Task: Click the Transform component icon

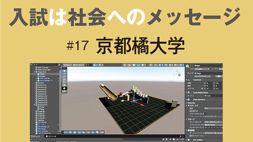Action: 189,80
